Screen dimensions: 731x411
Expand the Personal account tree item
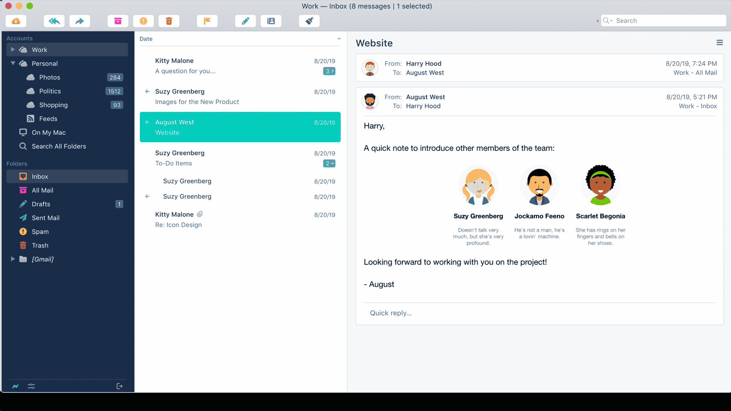tap(12, 63)
